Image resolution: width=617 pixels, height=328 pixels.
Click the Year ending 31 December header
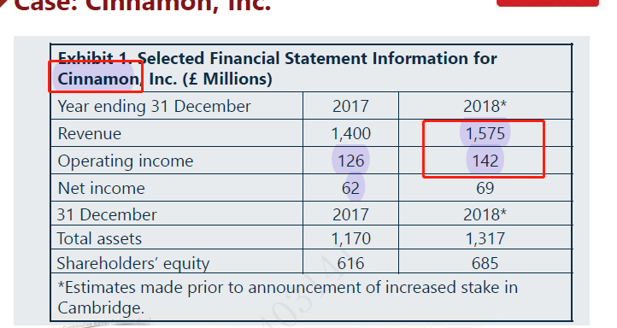[x=154, y=107]
